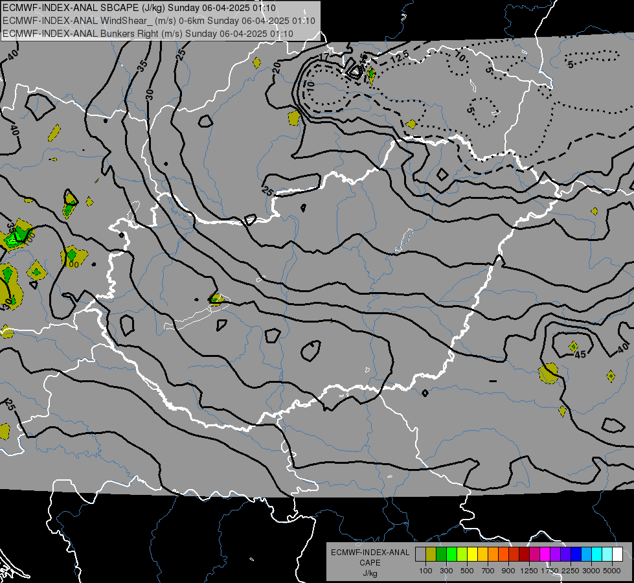Click the '12.5' dashed contour label

[x=400, y=56]
